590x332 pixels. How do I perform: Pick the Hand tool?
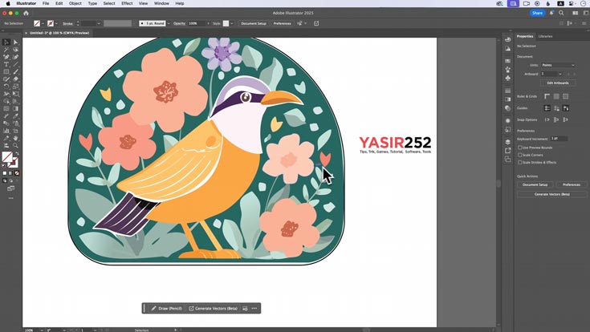15,138
